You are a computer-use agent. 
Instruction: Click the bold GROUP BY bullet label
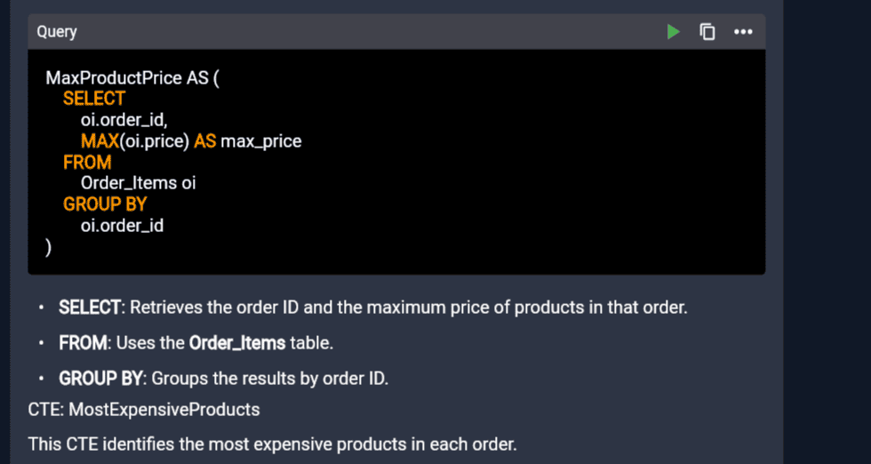pyautogui.click(x=101, y=379)
